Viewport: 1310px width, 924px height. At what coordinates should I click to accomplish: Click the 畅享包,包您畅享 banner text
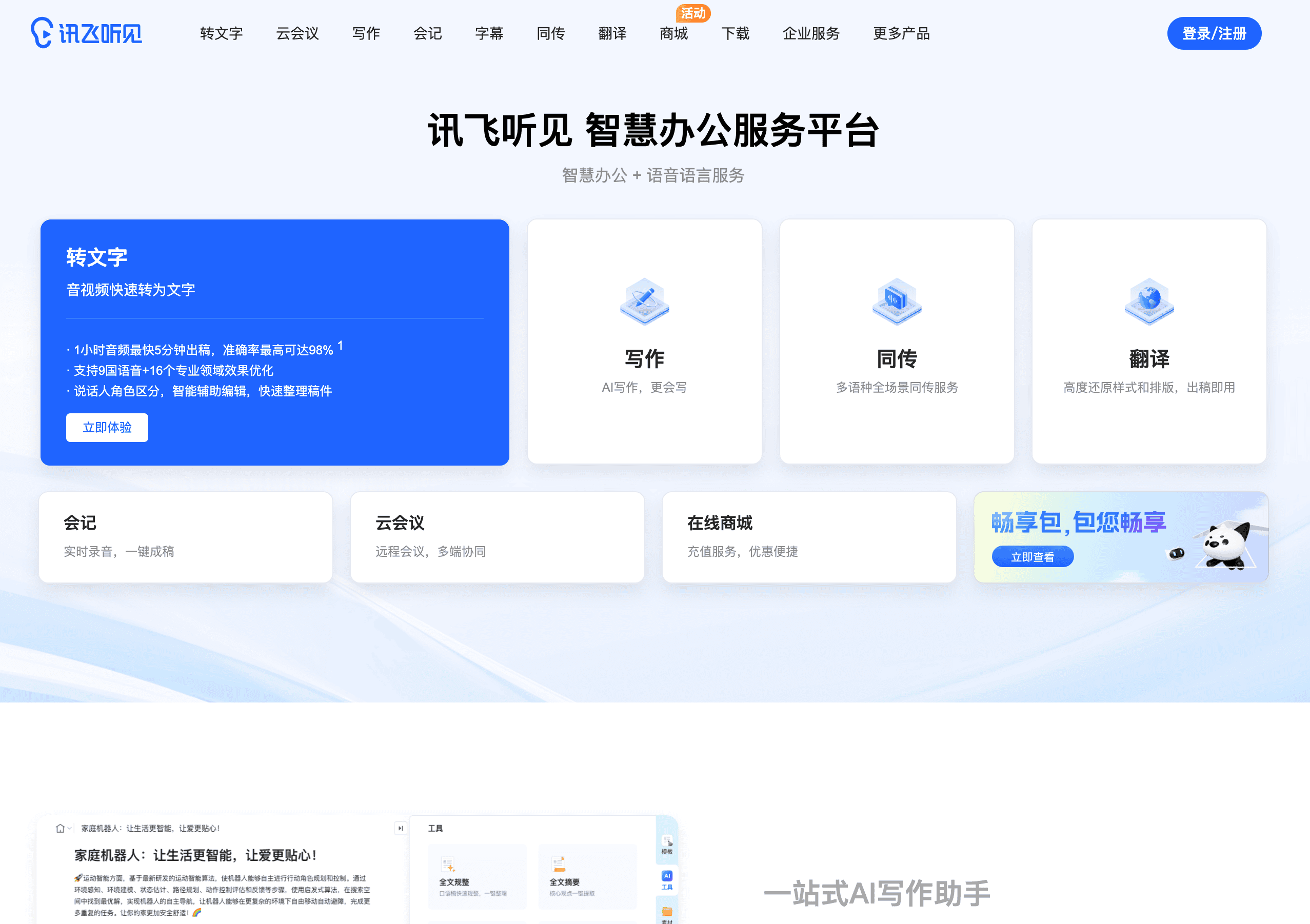[x=1078, y=522]
